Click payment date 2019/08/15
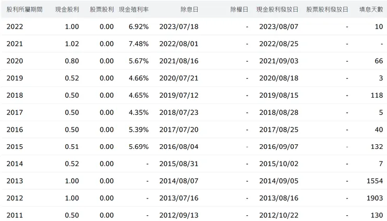The width and height of the screenshot is (387, 221). [x=279, y=95]
